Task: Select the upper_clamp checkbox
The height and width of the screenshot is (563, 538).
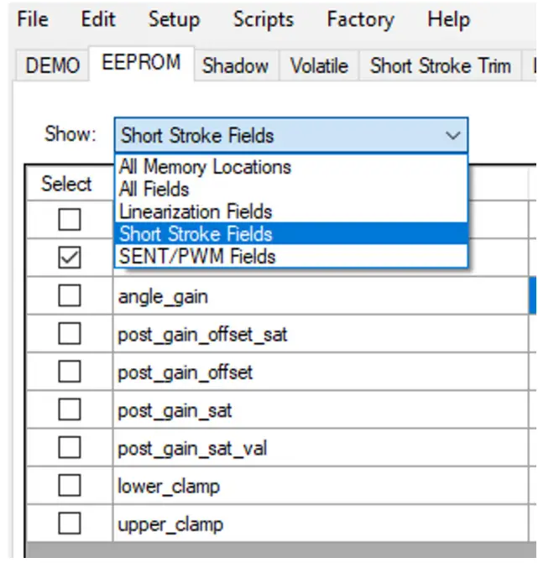Action: click(x=70, y=524)
